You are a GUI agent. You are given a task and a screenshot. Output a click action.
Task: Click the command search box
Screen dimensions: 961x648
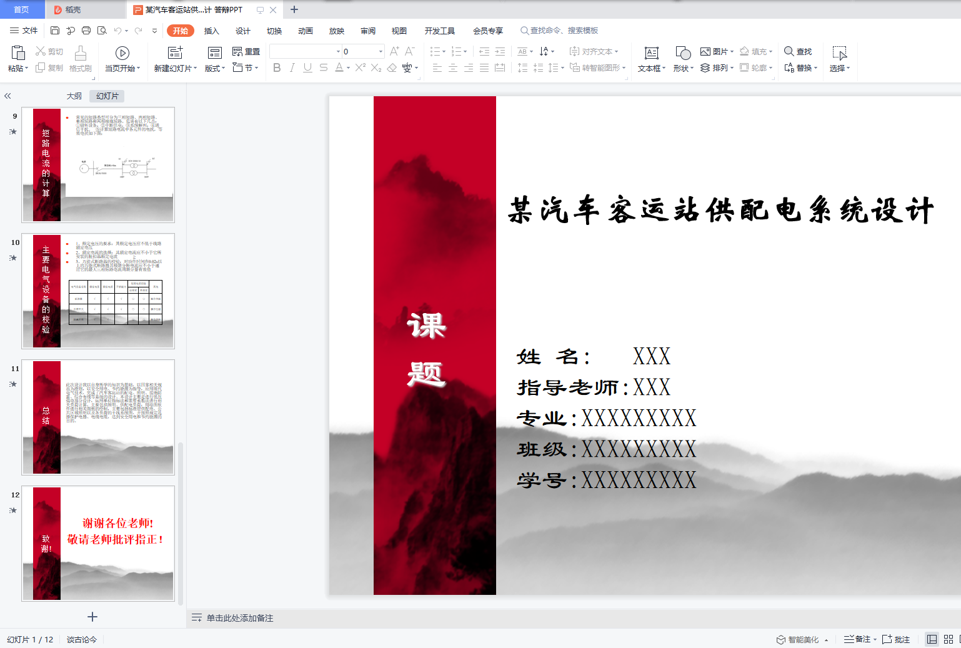point(559,30)
